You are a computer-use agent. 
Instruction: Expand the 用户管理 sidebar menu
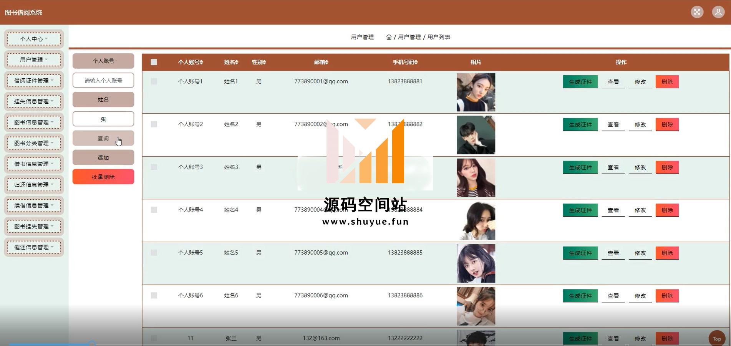34,60
